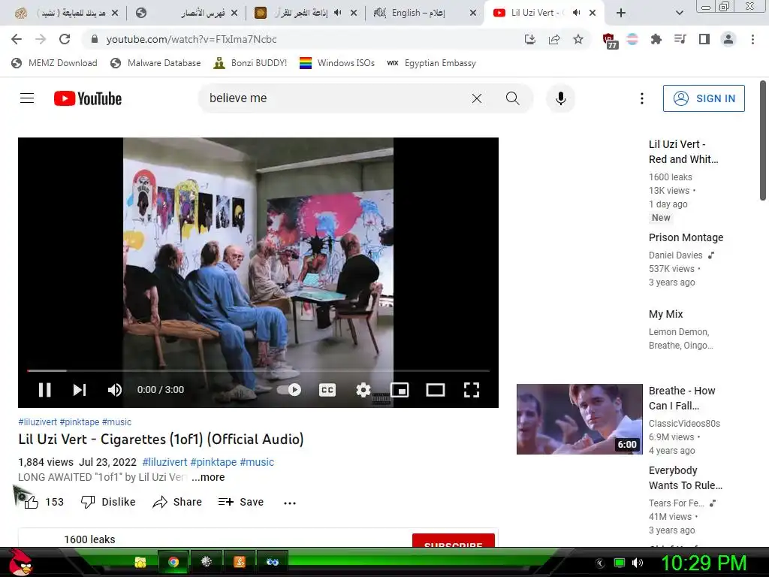Open Lil Uzi Vert - Red and White suggestion
This screenshot has width=769, height=577.
[683, 152]
